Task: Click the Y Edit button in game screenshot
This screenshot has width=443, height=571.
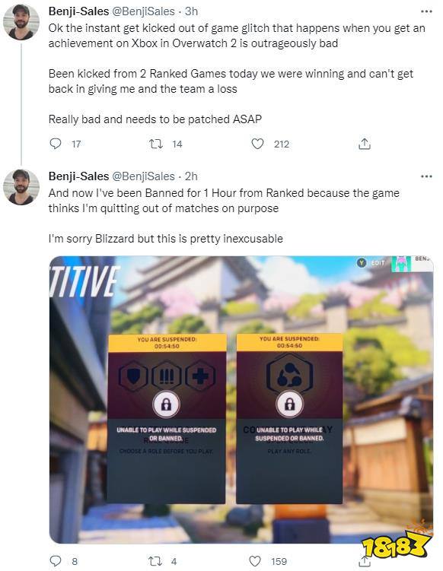Action: 371,262
